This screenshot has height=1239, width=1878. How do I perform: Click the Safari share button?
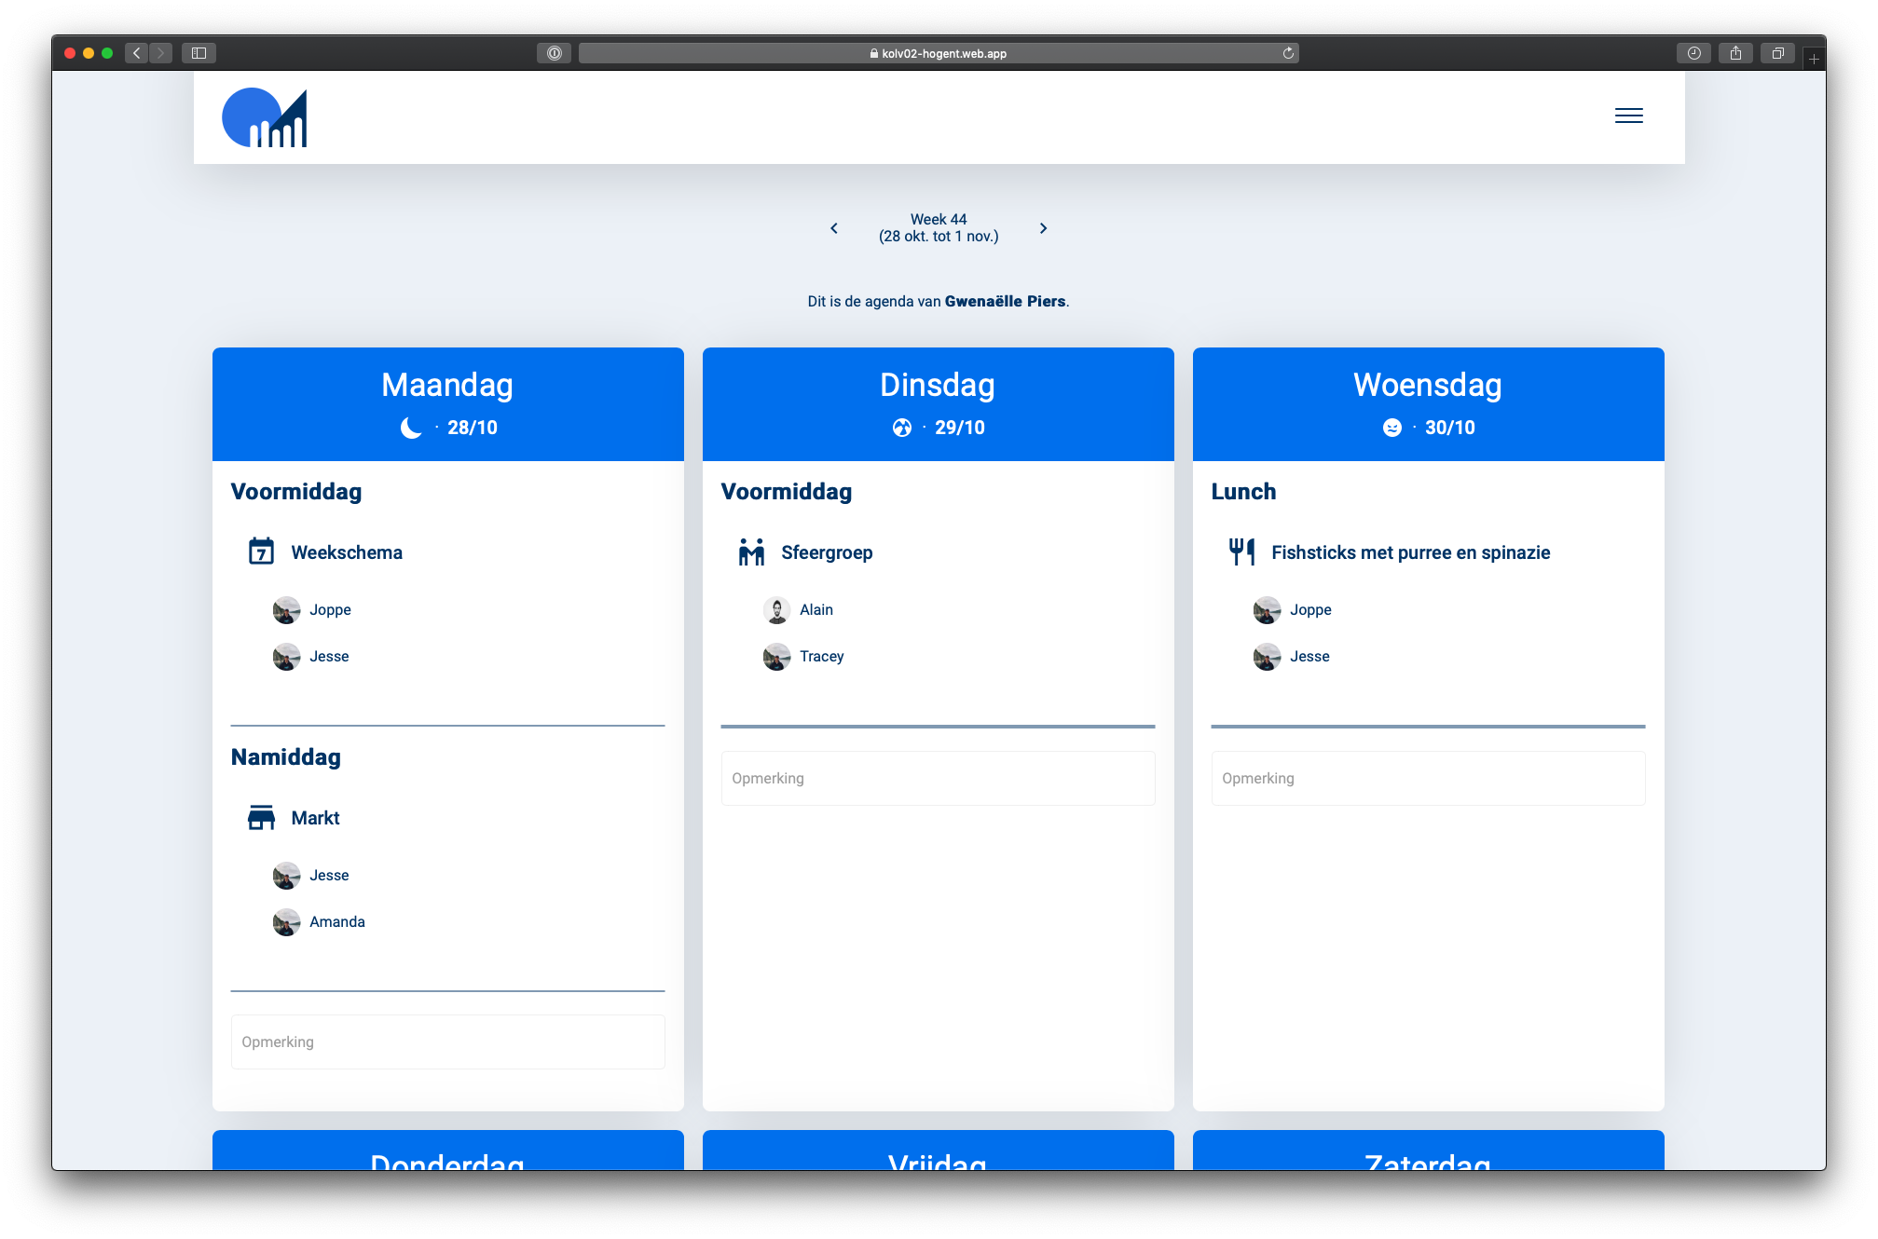[1735, 53]
